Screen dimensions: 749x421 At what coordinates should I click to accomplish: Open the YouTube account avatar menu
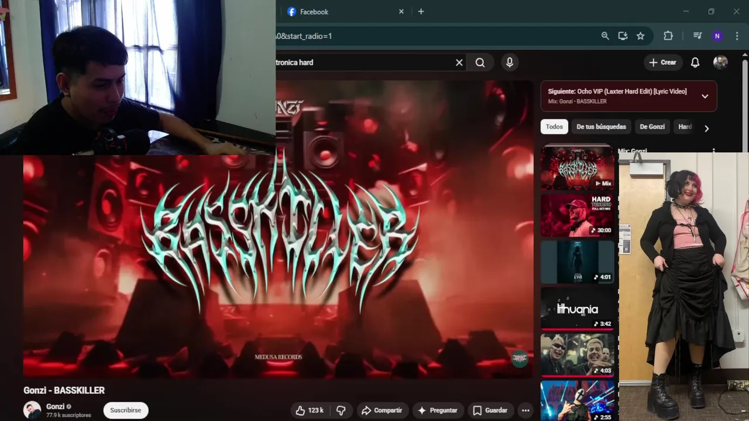point(720,63)
